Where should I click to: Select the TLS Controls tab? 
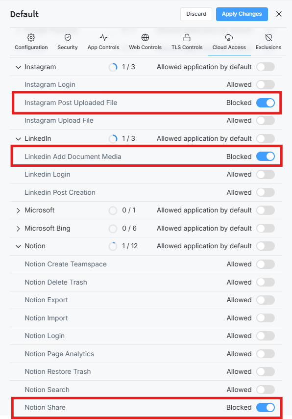187,42
